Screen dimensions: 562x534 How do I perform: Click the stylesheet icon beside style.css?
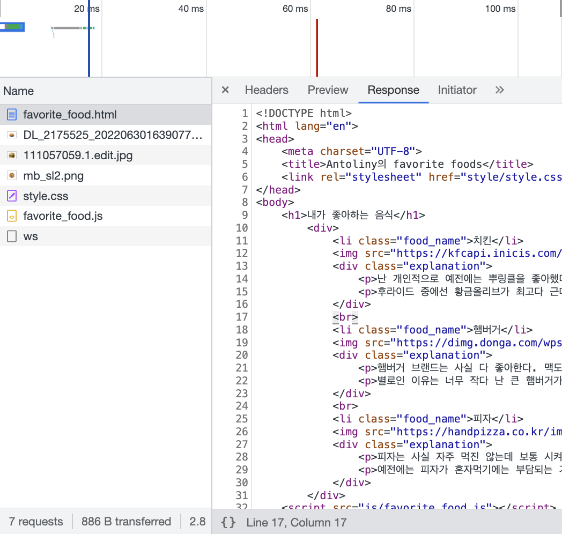coord(12,196)
